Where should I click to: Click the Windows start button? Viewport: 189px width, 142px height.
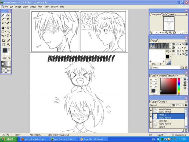coord(9,139)
